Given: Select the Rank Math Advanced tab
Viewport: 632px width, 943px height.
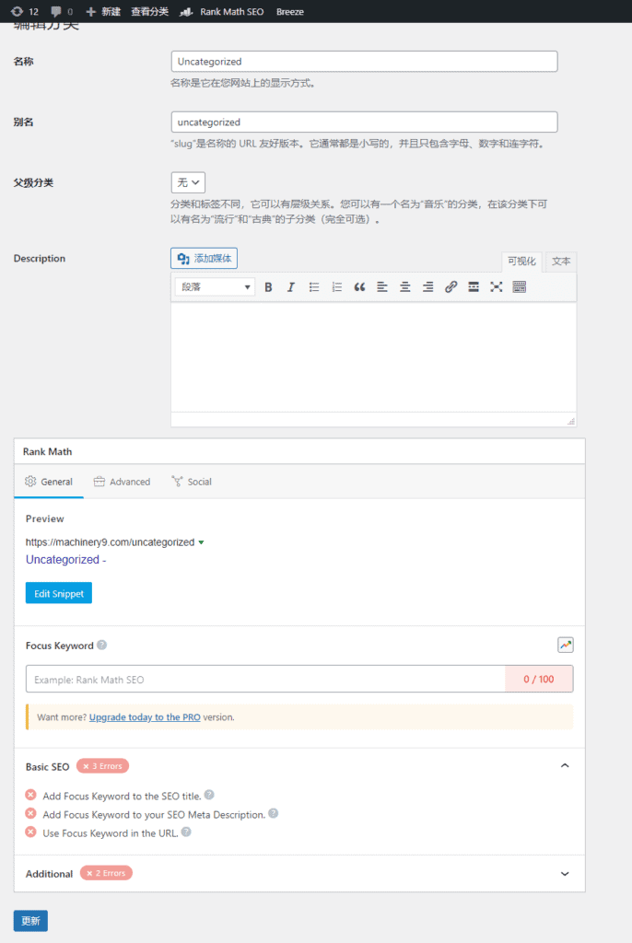Looking at the screenshot, I should [x=123, y=482].
